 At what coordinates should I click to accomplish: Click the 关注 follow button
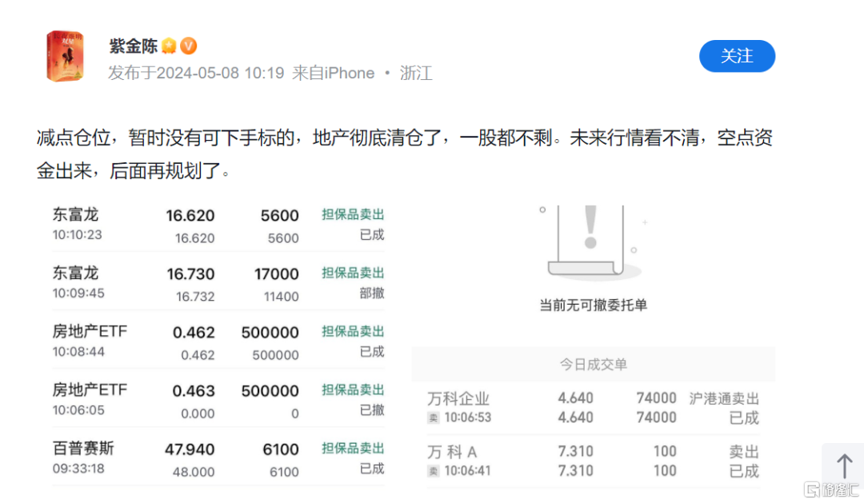pos(737,56)
